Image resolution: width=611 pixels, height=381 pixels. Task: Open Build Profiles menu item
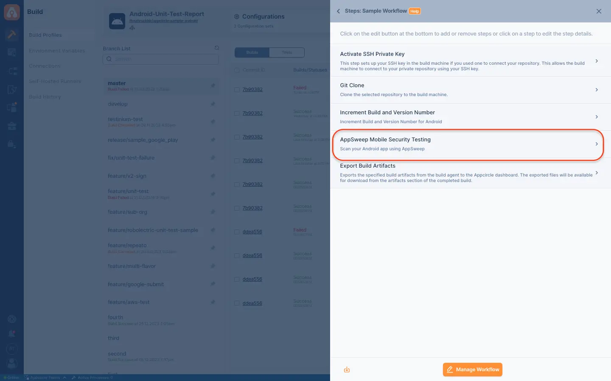tap(45, 35)
